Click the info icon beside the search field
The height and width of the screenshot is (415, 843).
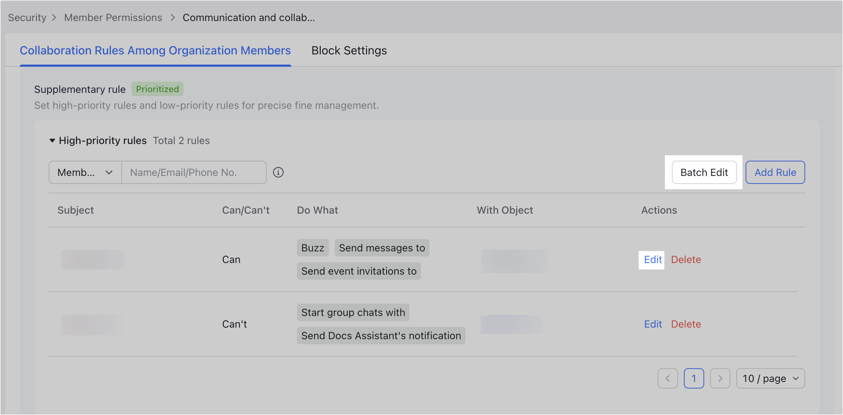click(279, 172)
